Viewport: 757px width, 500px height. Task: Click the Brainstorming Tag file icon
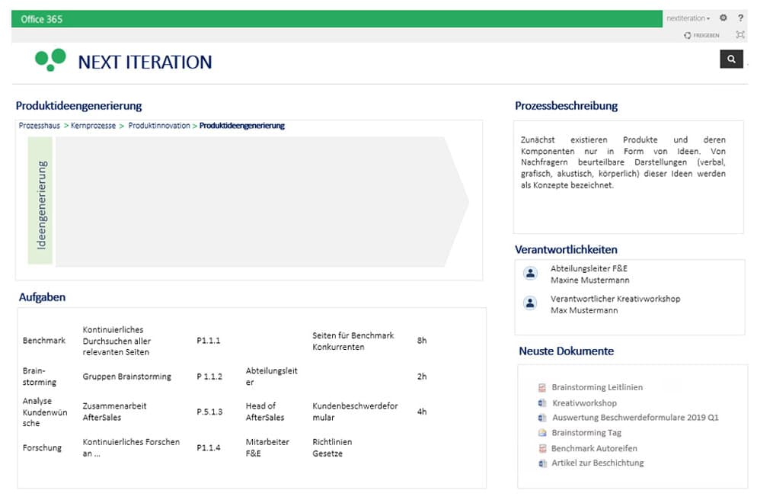point(542,433)
